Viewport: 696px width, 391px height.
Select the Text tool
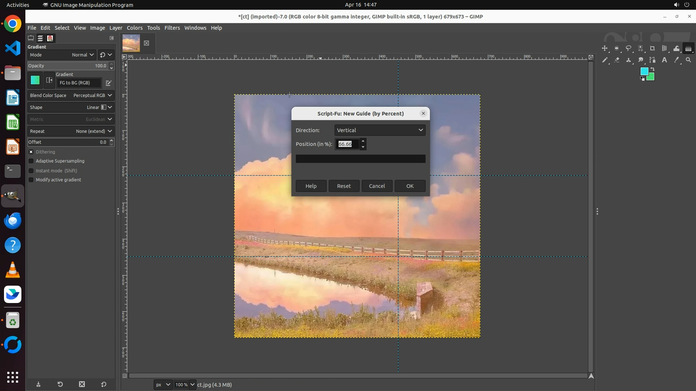(664, 60)
